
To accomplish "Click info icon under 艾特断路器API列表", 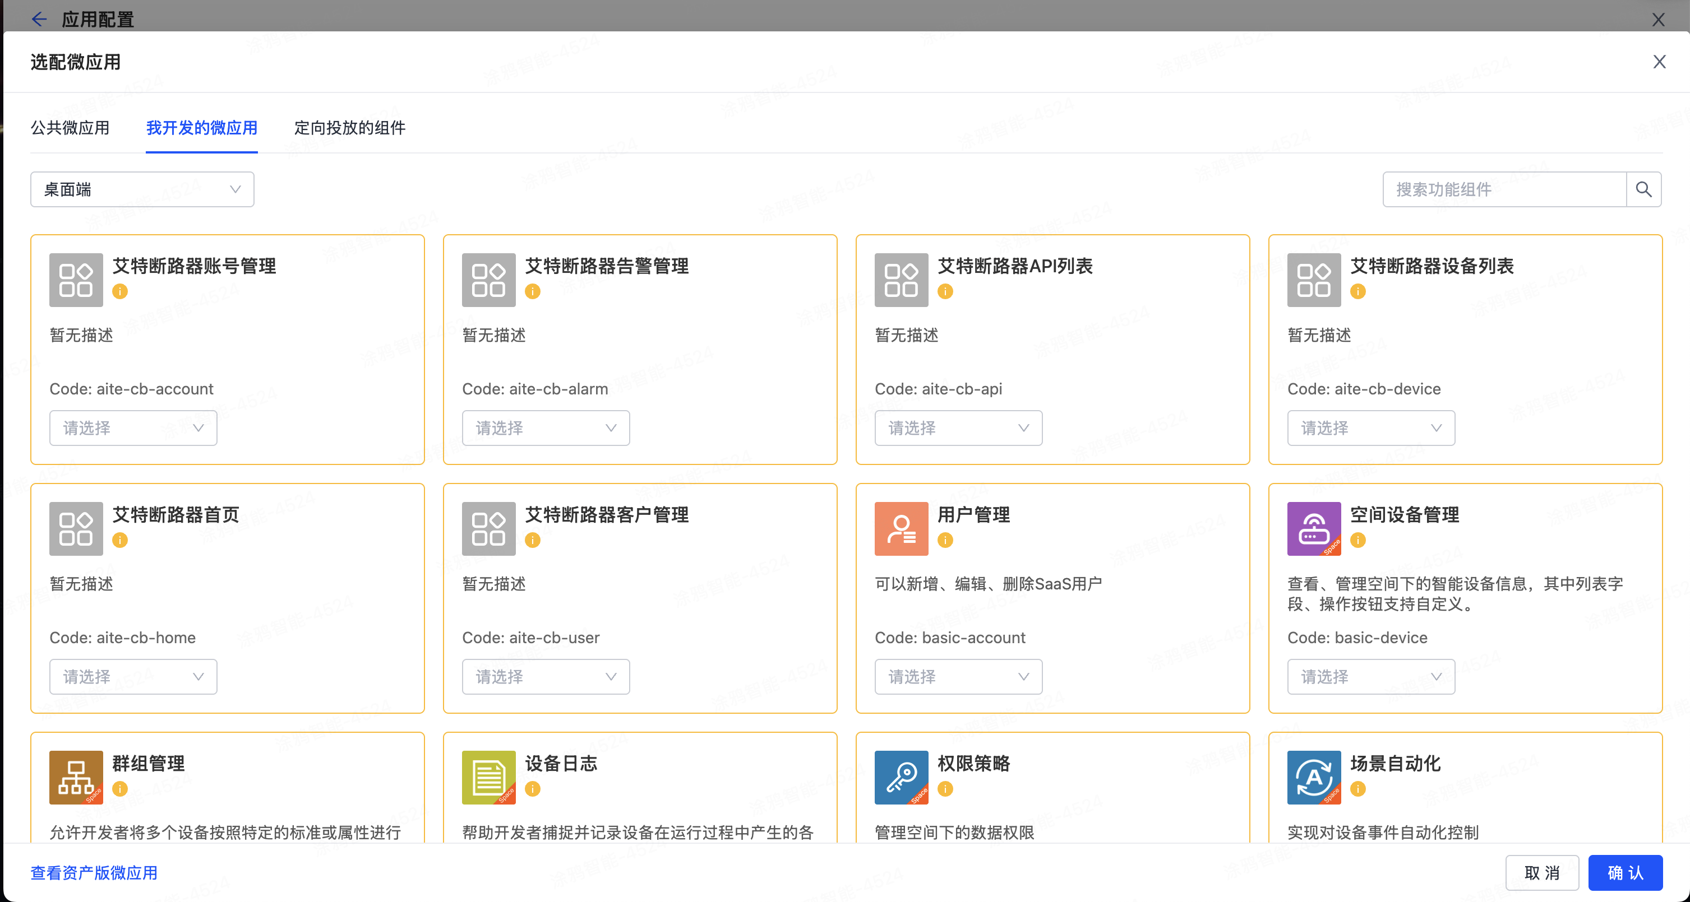I will (x=945, y=291).
